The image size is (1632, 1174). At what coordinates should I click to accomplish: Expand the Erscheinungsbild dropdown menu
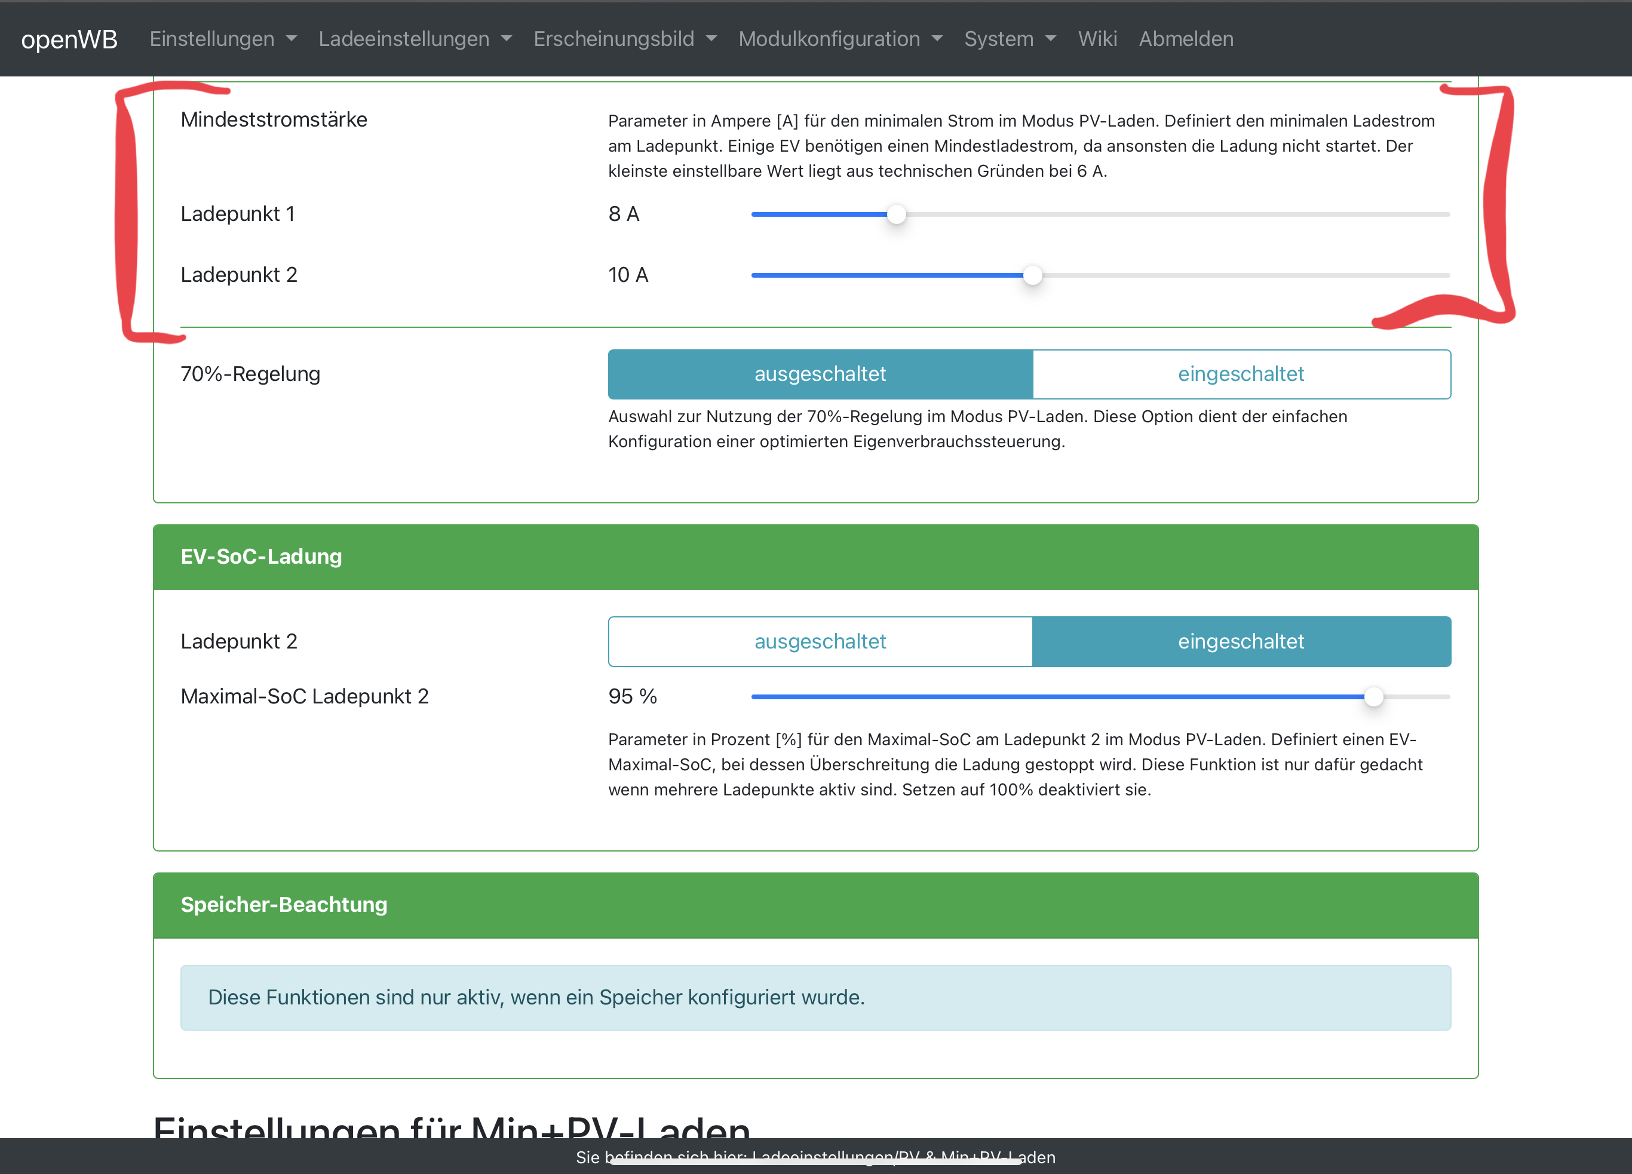click(x=625, y=39)
